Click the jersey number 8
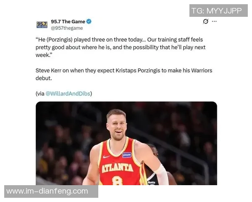 [117, 181]
